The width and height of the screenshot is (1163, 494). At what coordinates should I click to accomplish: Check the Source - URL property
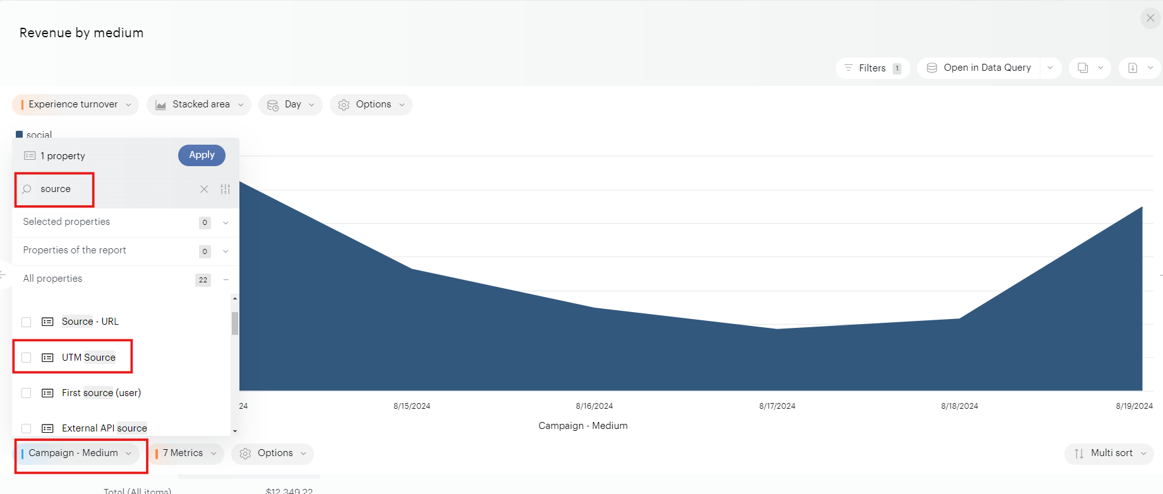tap(27, 322)
